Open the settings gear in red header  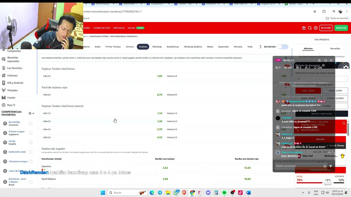(x=316, y=28)
